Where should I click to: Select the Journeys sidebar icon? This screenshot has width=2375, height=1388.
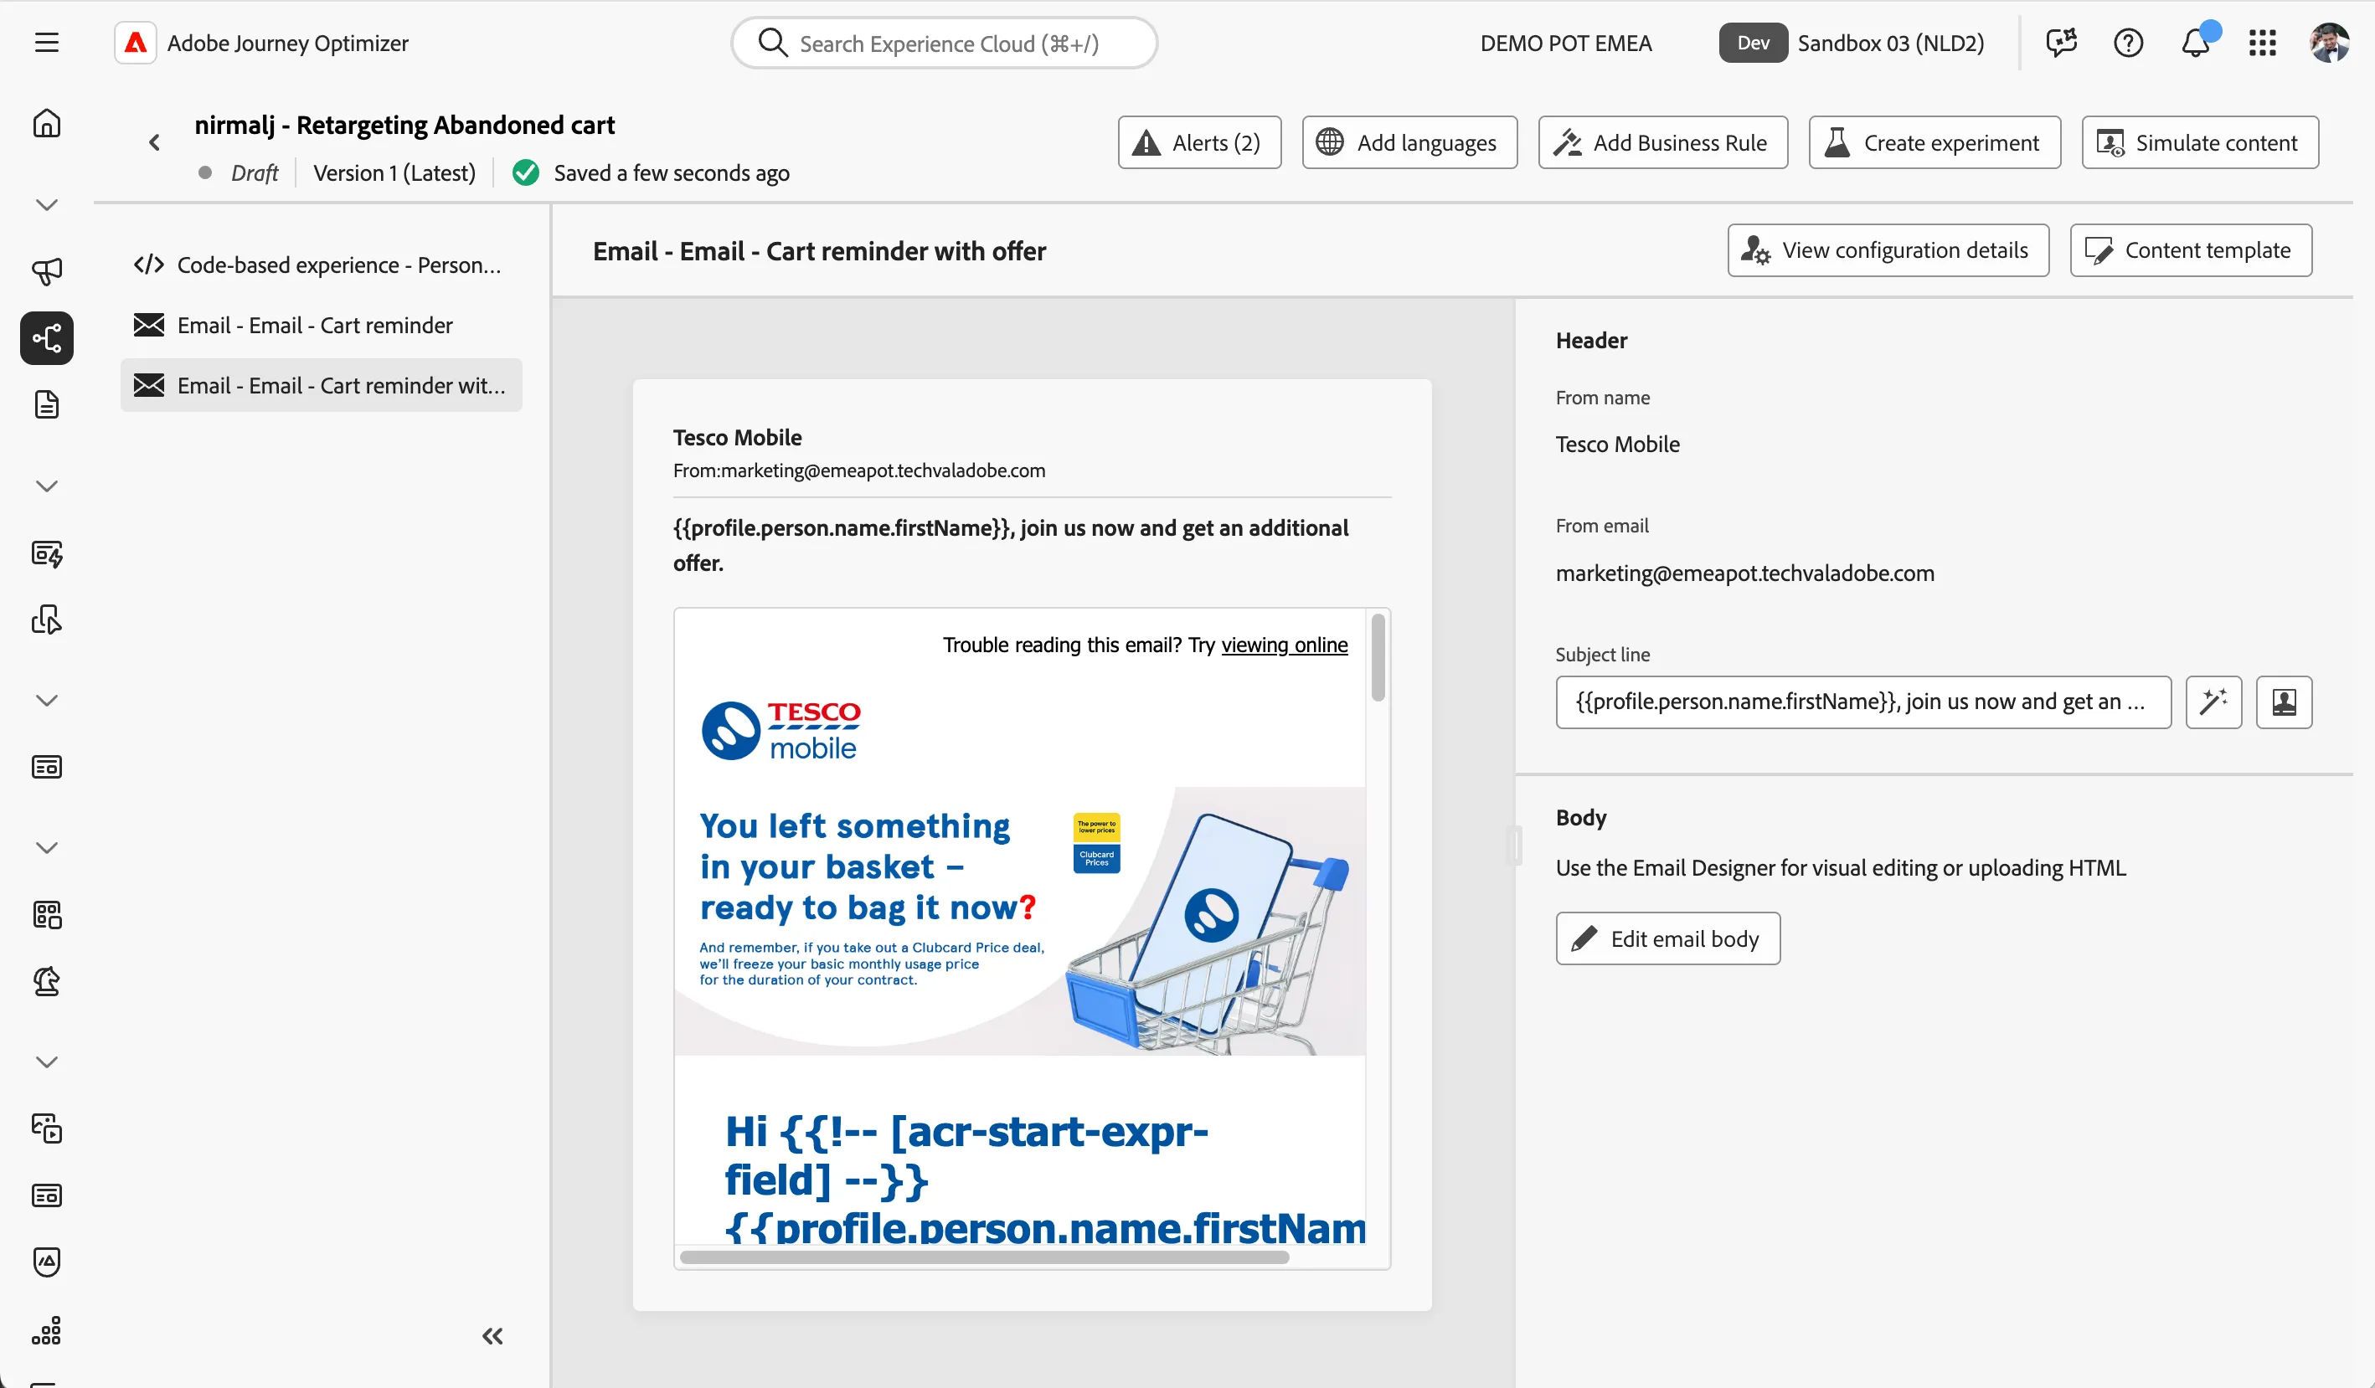(x=46, y=338)
